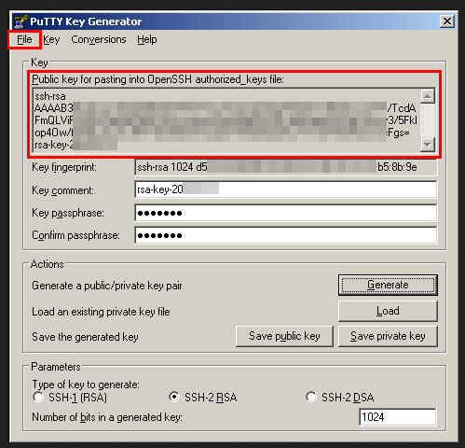
Task: Open the File menu
Action: 24,39
